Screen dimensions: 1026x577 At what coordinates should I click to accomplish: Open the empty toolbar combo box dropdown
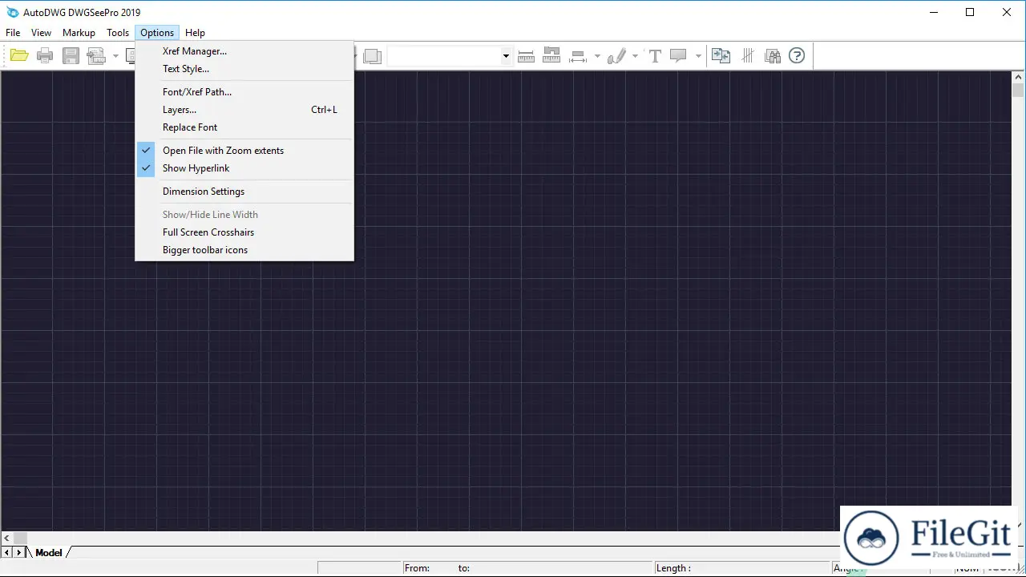click(506, 56)
